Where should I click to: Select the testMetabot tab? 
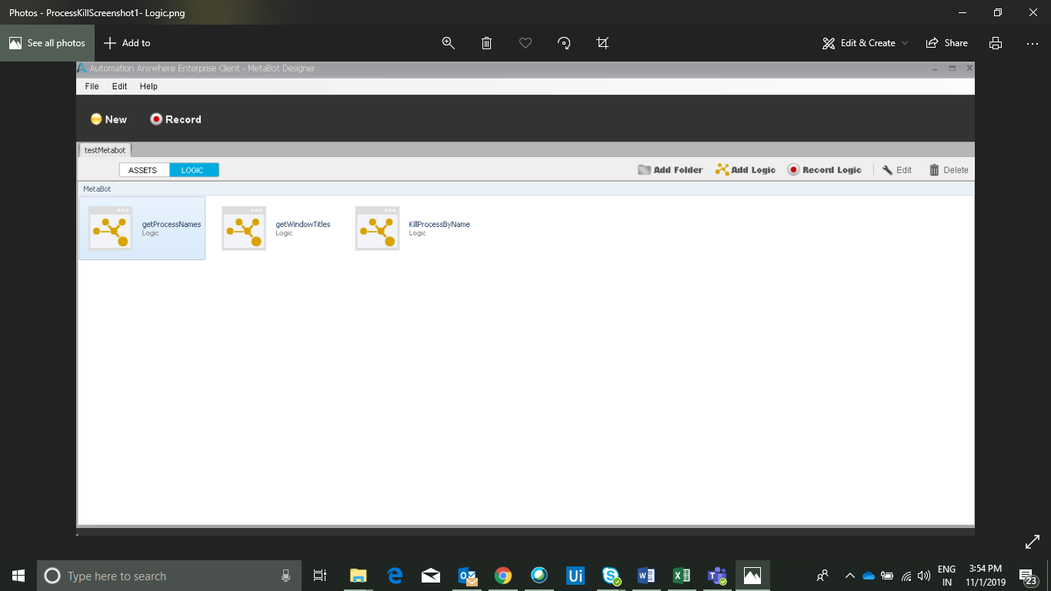coord(105,150)
